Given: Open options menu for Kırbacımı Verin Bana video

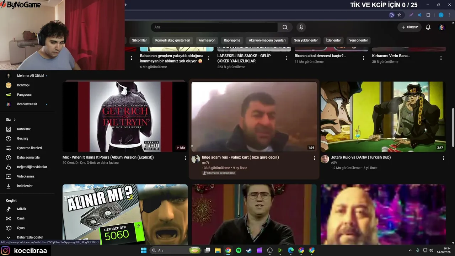Looking at the screenshot, I should tap(441, 58).
